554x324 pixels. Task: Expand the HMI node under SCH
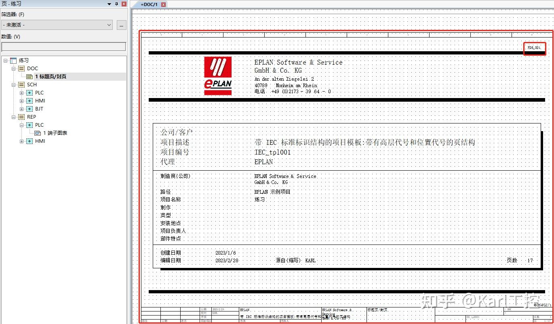click(x=22, y=101)
